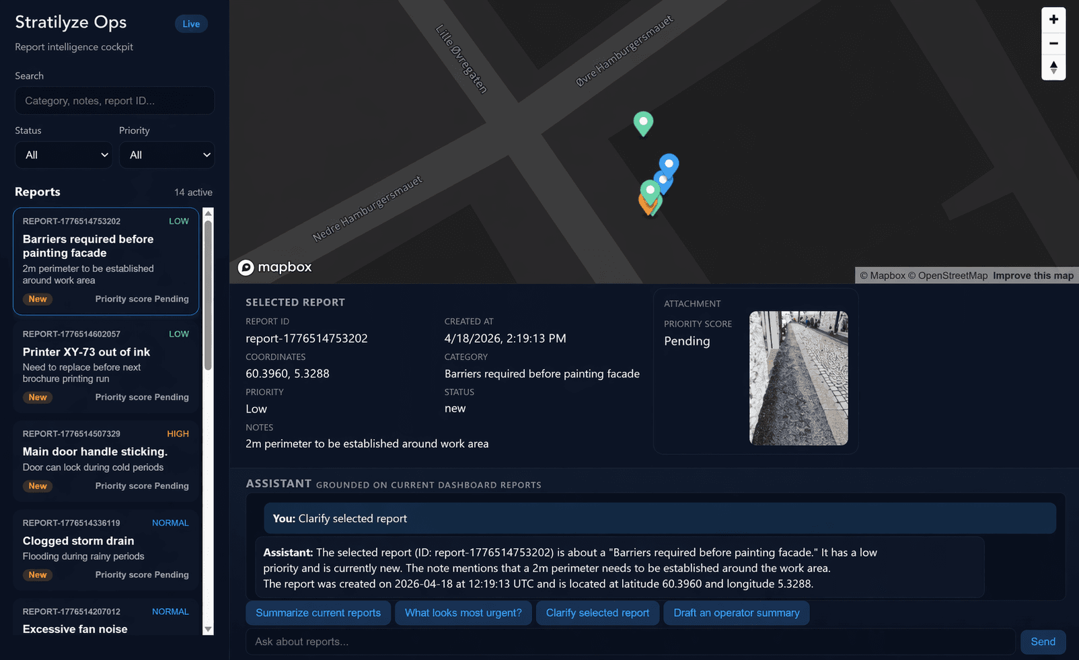
Task: Select the "Clogged storm drain" report
Action: coord(106,548)
